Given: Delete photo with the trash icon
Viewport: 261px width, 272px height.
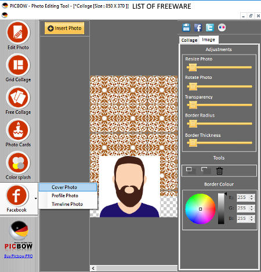Looking at the screenshot, I should [x=219, y=171].
